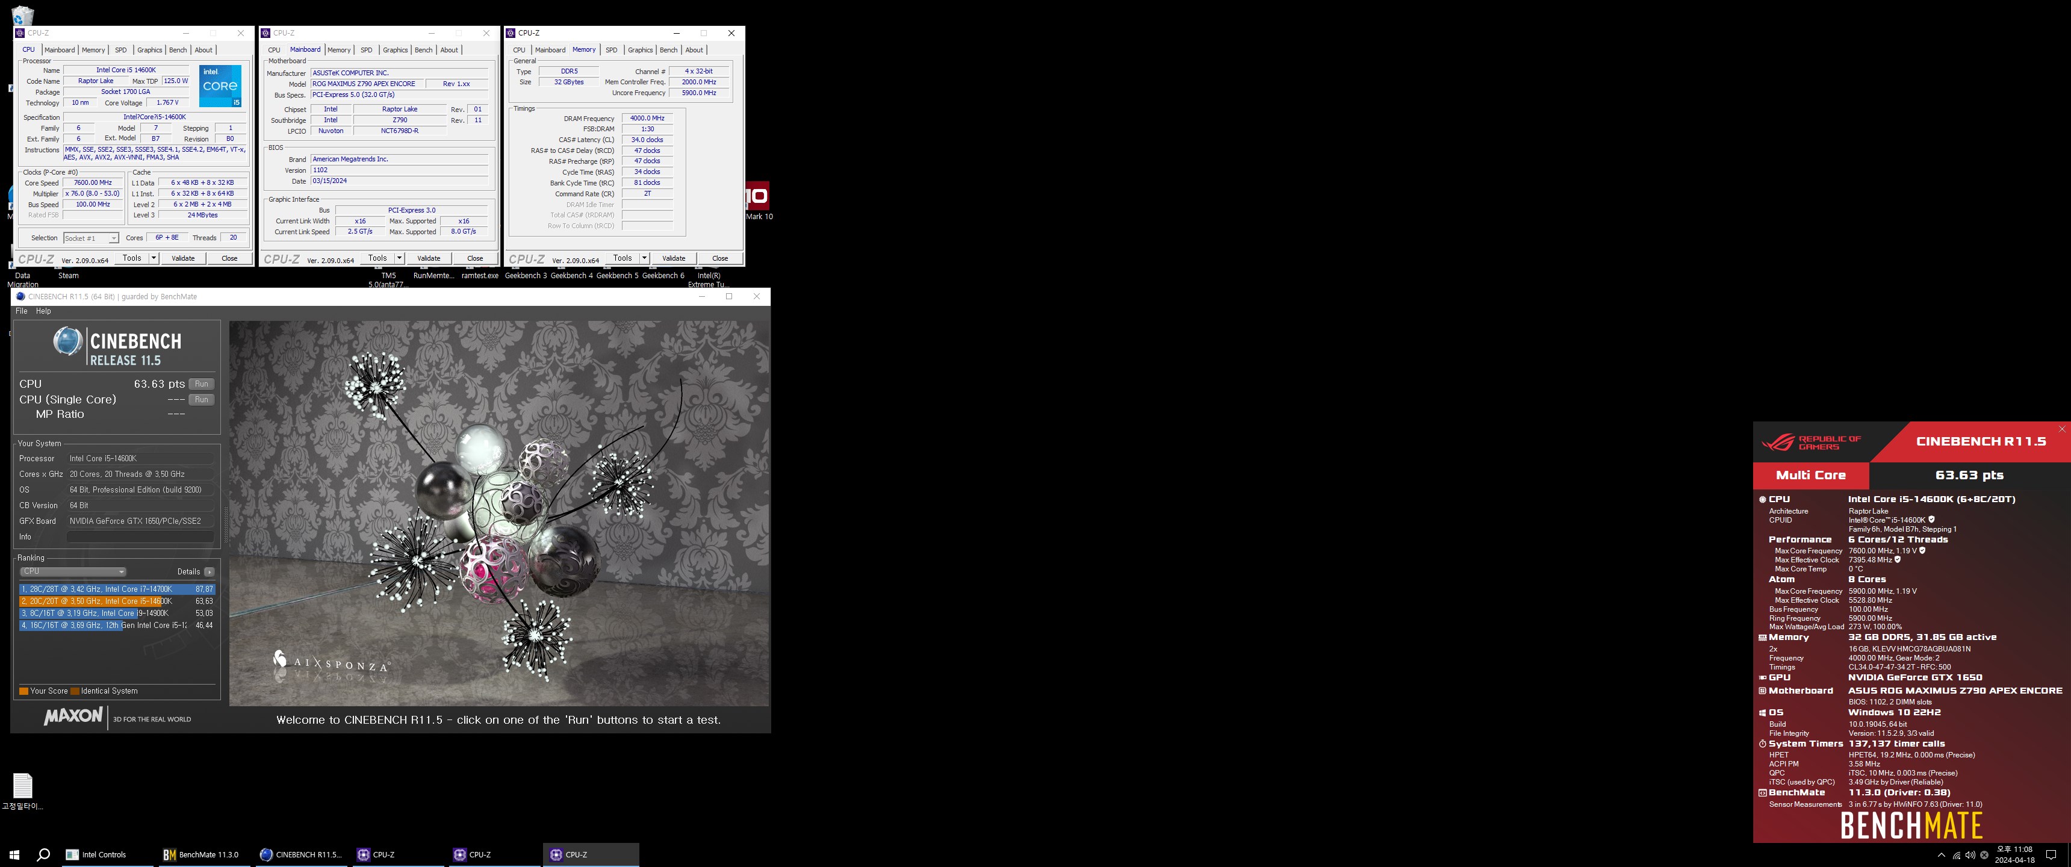Image resolution: width=2071 pixels, height=867 pixels.
Task: Select Graphics tab in first CPU-Z window
Action: pos(149,50)
